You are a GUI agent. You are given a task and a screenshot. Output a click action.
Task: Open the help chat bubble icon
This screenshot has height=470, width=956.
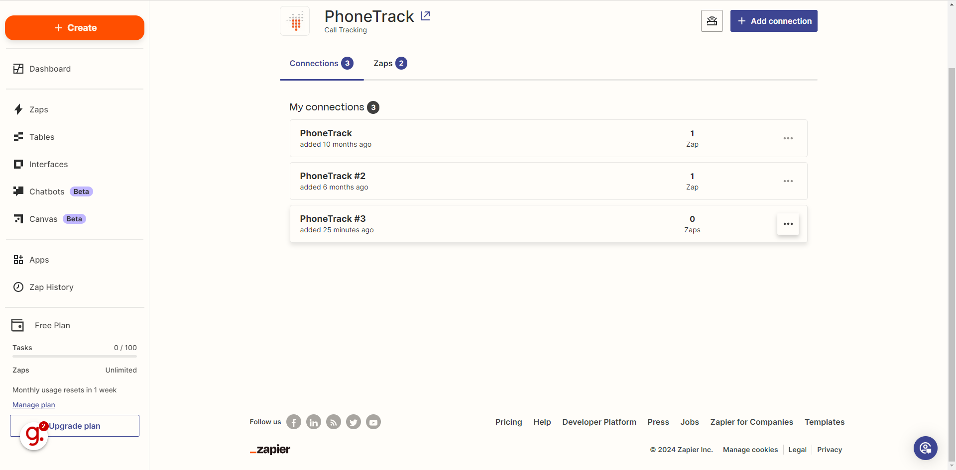926,448
